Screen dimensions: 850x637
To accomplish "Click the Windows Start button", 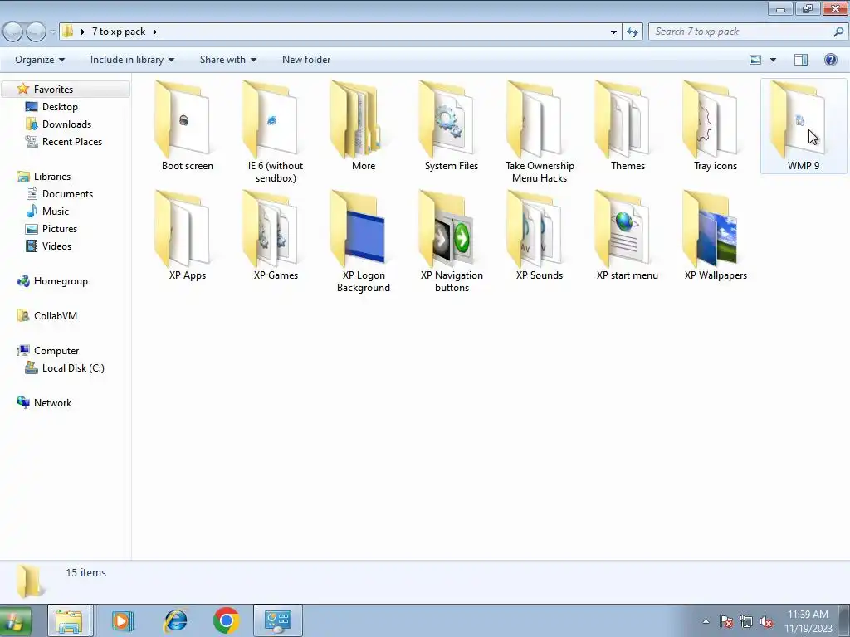I will pyautogui.click(x=15, y=621).
